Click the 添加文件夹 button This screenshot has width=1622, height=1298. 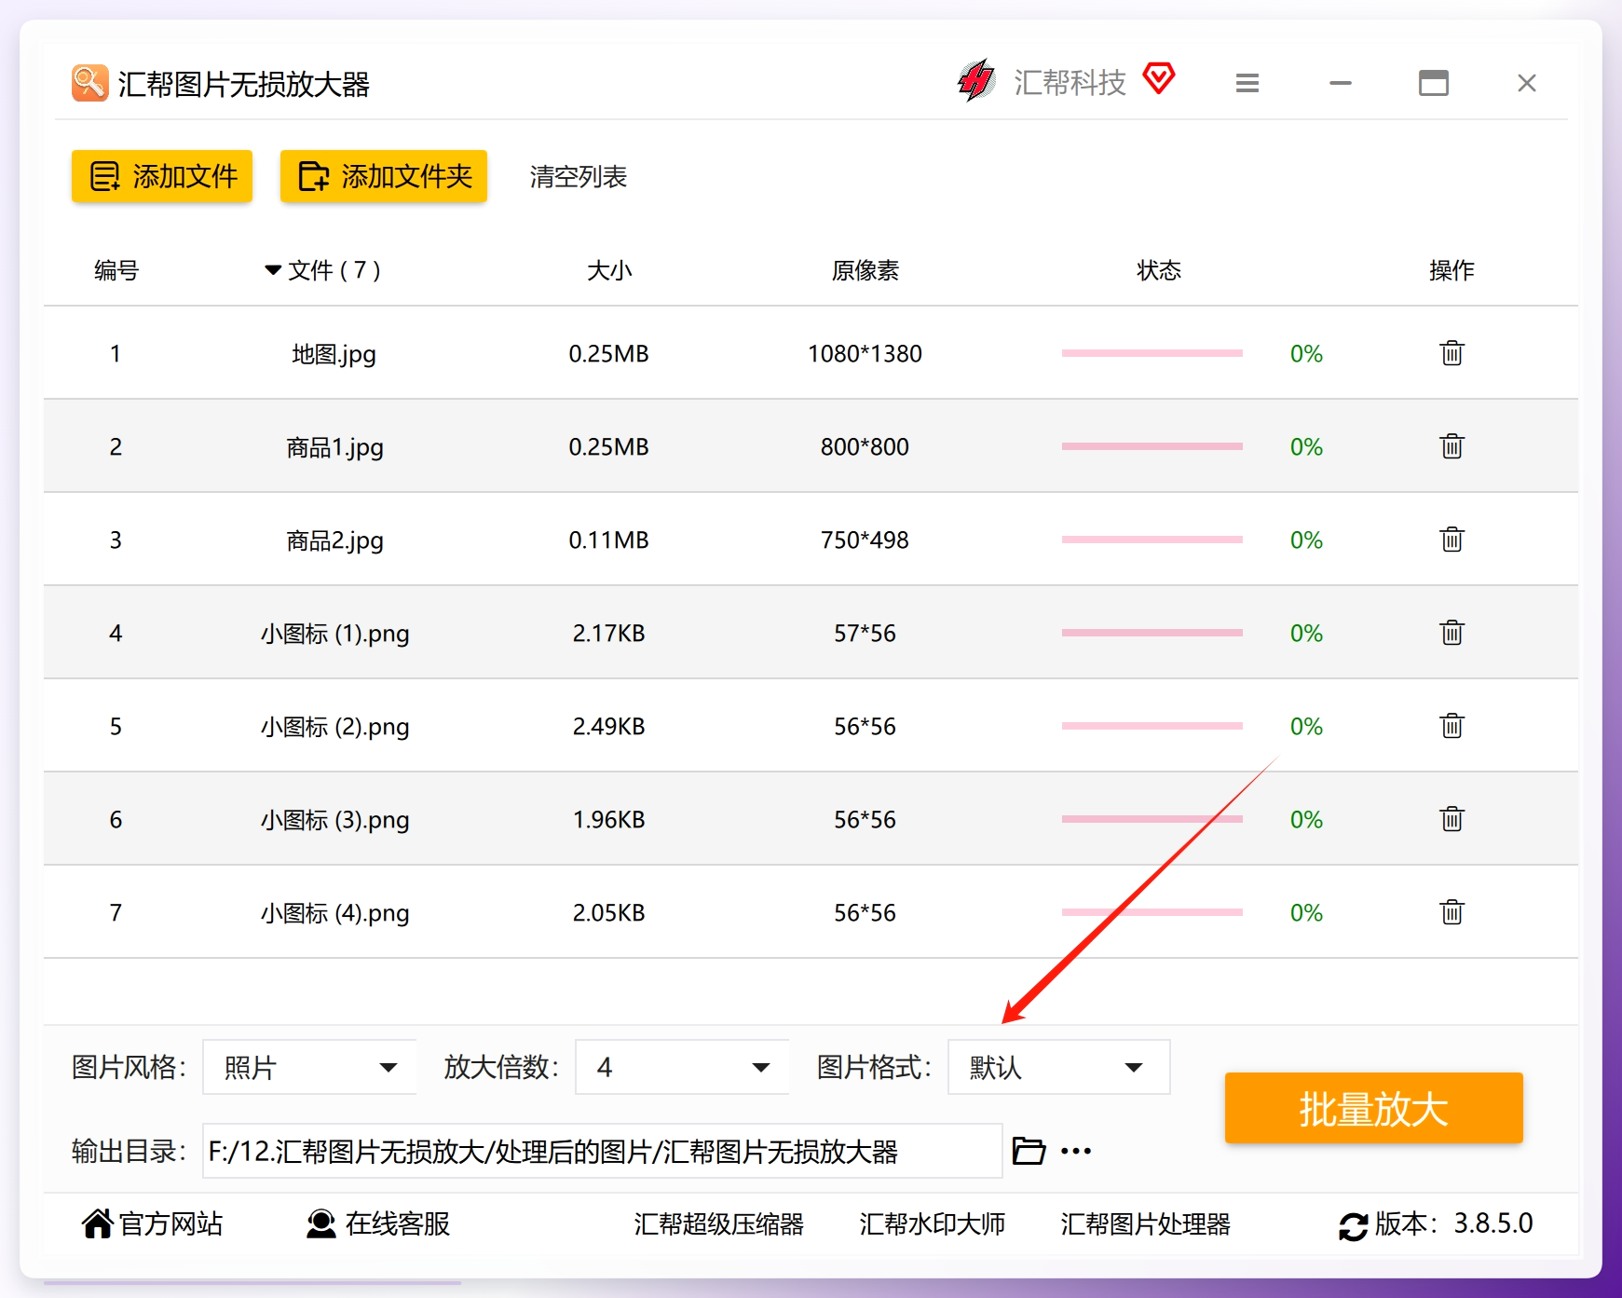click(x=384, y=176)
